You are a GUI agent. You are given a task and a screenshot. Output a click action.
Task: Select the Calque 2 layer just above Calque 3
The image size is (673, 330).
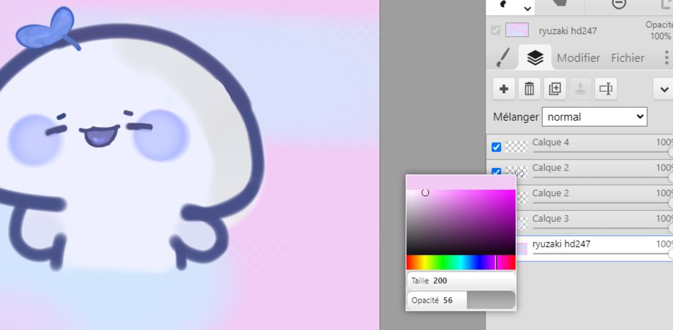(x=594, y=198)
